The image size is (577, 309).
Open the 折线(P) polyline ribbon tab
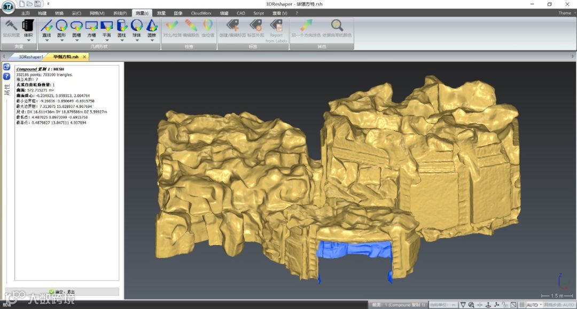[120, 13]
